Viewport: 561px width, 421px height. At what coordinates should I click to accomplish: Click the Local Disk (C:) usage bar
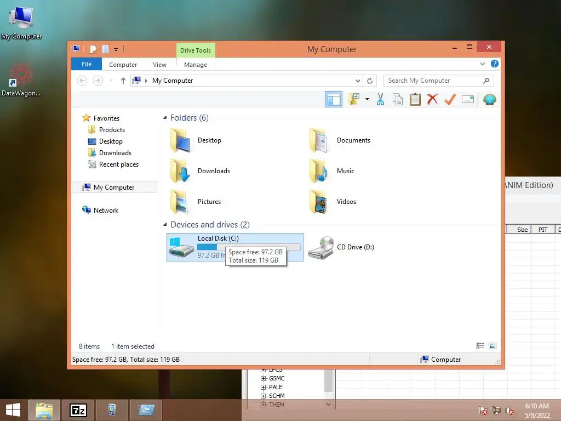pos(249,247)
